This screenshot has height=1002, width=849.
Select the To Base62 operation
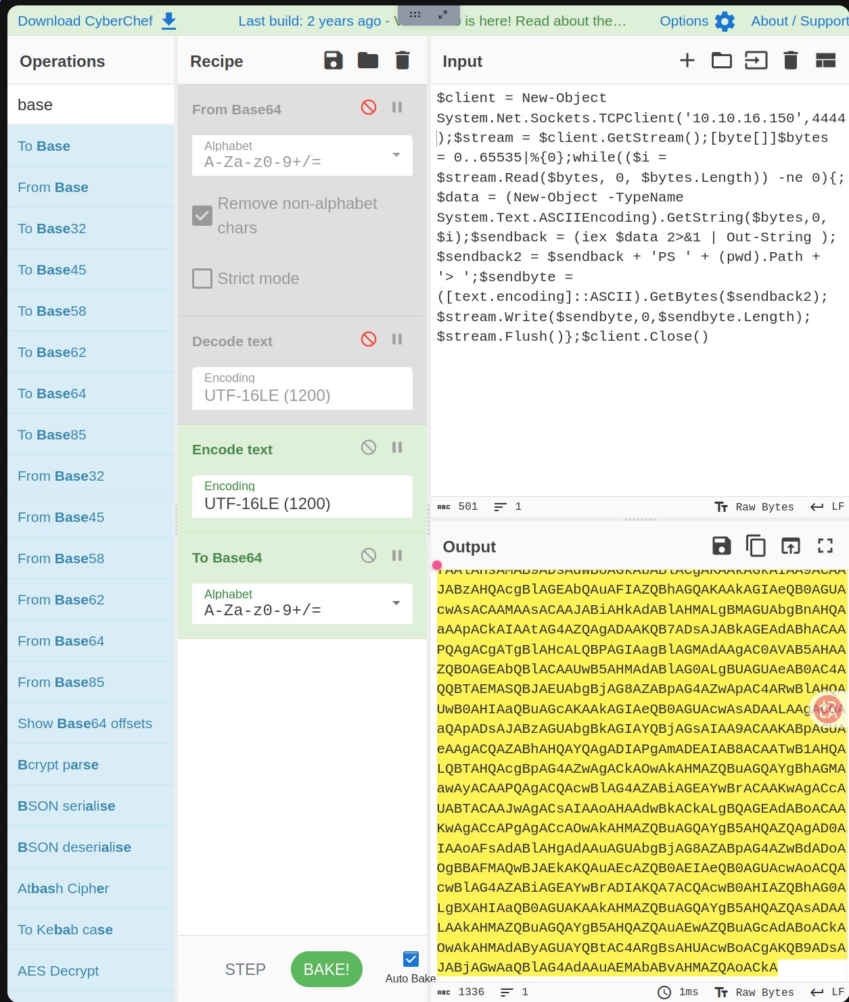pyautogui.click(x=91, y=352)
